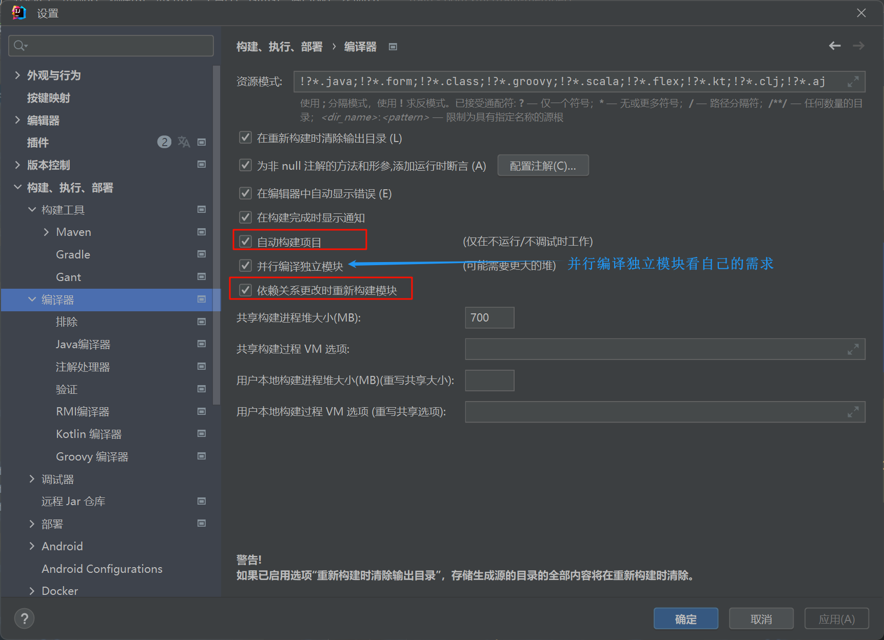884x640 pixels.
Task: Toggle 在构建完成时显示通知 checkbox
Action: click(246, 217)
